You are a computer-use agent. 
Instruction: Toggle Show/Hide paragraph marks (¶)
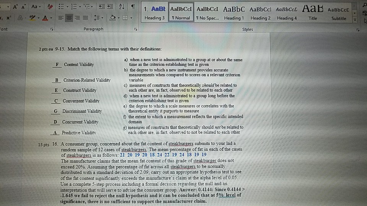(x=133, y=6)
